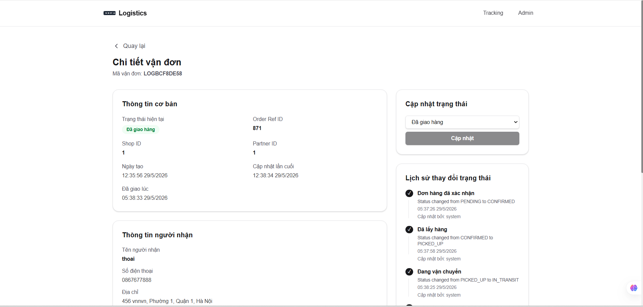Open the Tracking menu item
Image resolution: width=643 pixels, height=307 pixels.
[493, 13]
